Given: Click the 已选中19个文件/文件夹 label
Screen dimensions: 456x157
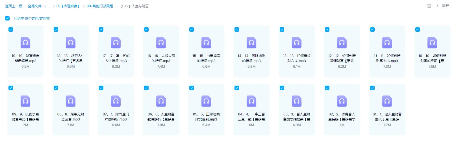Looking at the screenshot, I should [x=32, y=19].
